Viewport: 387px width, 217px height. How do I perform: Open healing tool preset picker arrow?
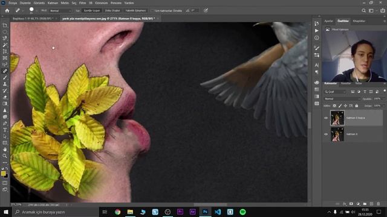click(23, 11)
